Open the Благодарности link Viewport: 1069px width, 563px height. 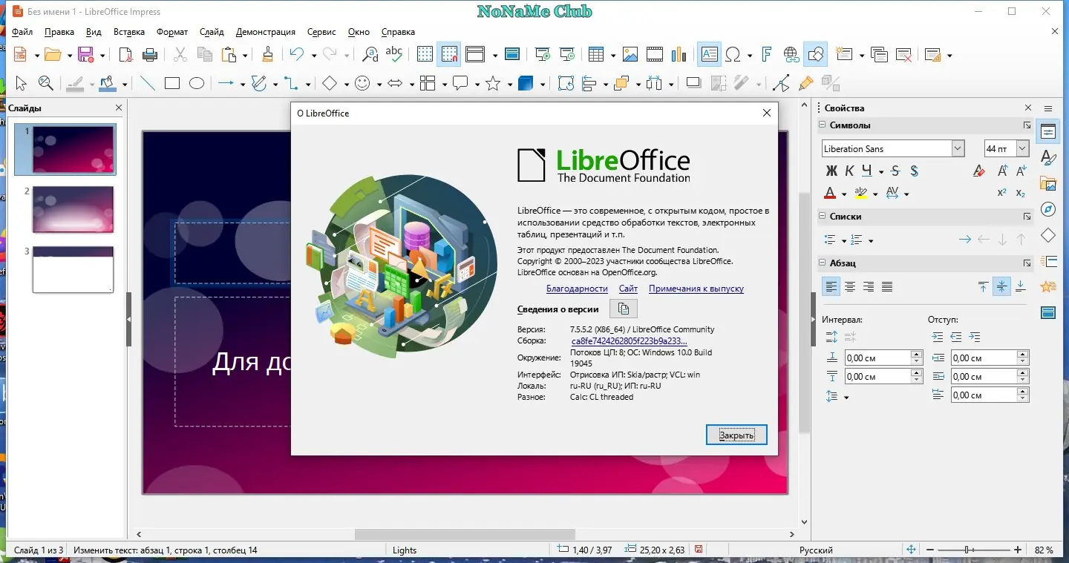pyautogui.click(x=577, y=289)
